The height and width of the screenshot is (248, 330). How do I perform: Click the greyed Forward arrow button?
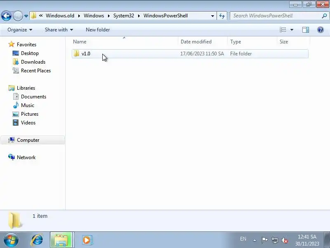click(18, 16)
